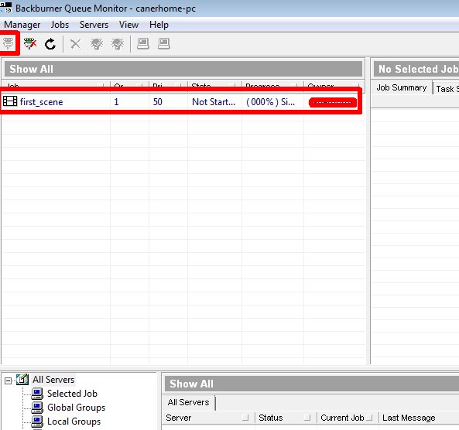This screenshot has width=459, height=430.
Task: Click the Disconnect from Manager icon
Action: pyautogui.click(x=30, y=44)
